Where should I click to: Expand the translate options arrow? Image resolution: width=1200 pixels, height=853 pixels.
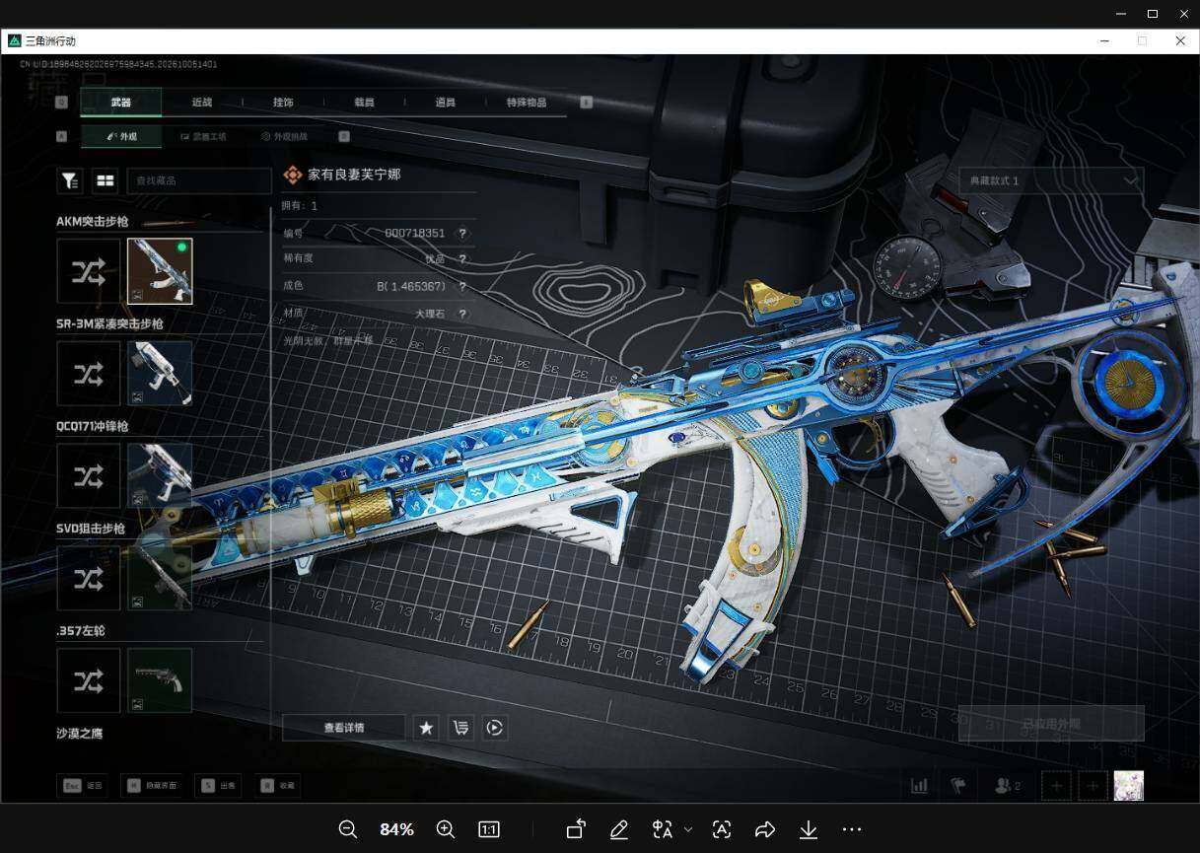click(x=688, y=829)
